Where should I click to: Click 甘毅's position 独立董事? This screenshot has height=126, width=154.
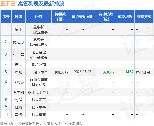click(x=38, y=107)
